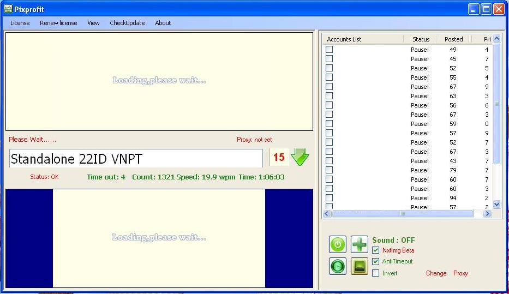
Task: Click the Speed: 19.9 wpm text
Action: tap(206, 177)
